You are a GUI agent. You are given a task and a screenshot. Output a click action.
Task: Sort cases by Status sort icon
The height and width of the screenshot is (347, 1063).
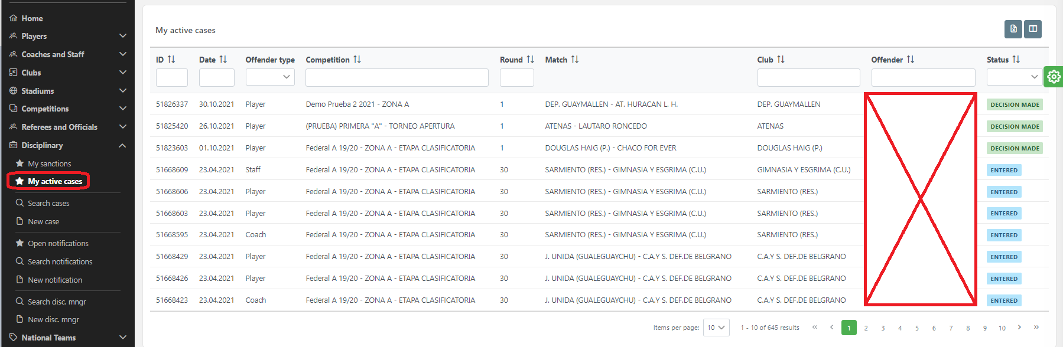1016,60
